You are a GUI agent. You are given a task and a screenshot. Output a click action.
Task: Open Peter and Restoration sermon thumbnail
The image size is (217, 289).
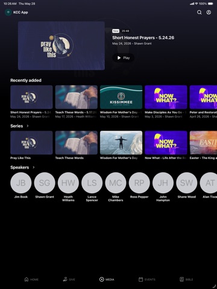pos(203,97)
